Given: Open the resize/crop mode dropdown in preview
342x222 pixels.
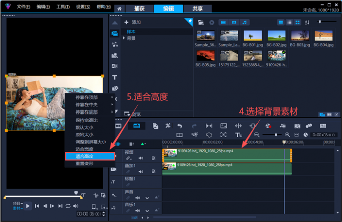Looking at the screenshot, I should point(104,207).
